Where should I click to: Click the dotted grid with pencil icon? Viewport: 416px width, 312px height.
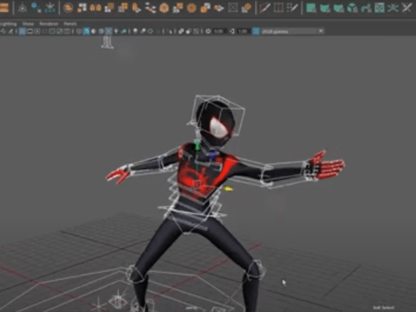coord(292,8)
